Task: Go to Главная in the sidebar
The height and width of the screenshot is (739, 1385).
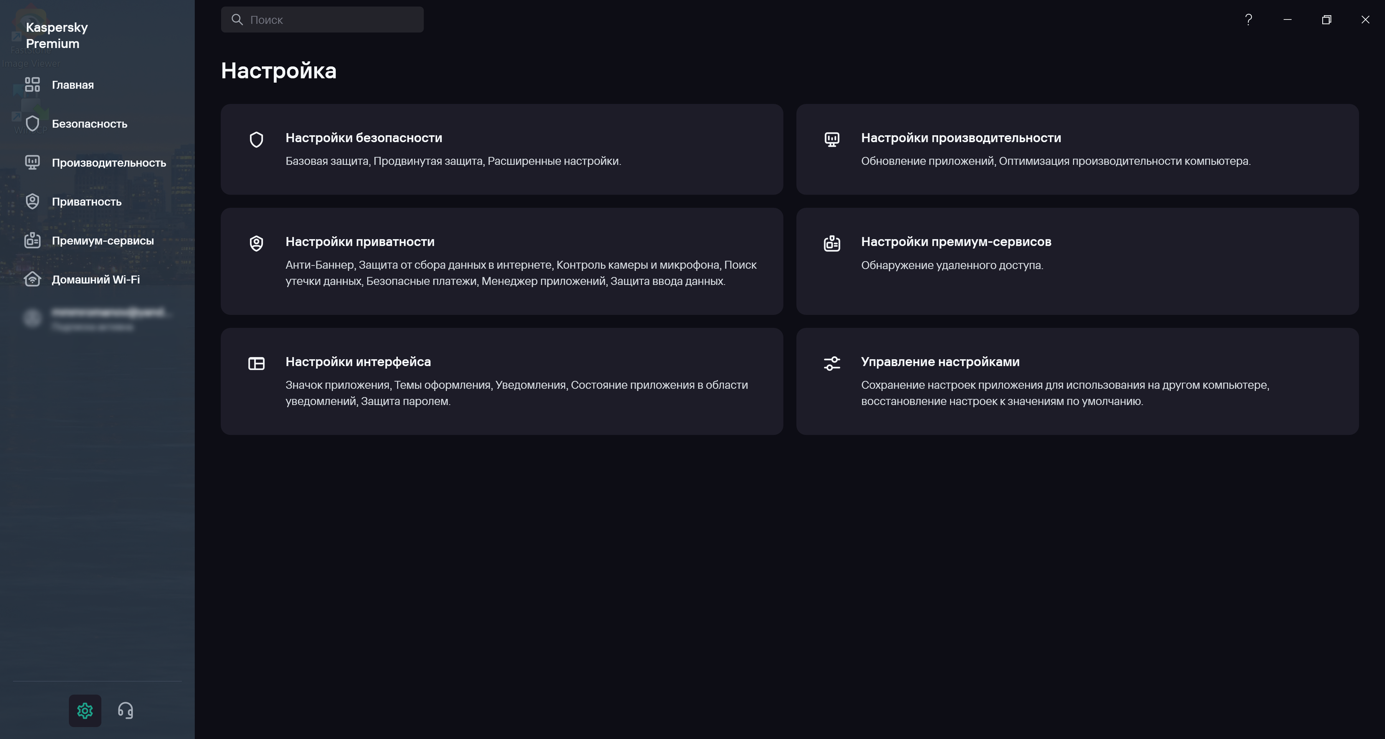Action: pyautogui.click(x=72, y=85)
